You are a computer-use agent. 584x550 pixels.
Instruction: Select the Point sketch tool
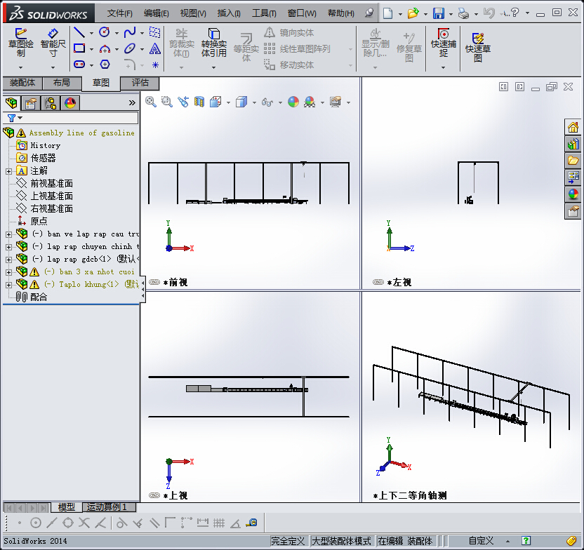pos(155,65)
